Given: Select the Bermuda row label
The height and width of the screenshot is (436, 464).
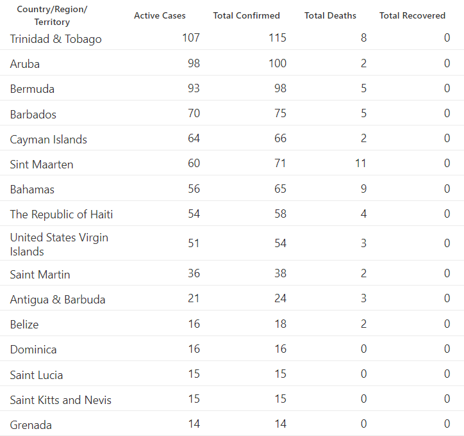Looking at the screenshot, I should click(32, 89).
